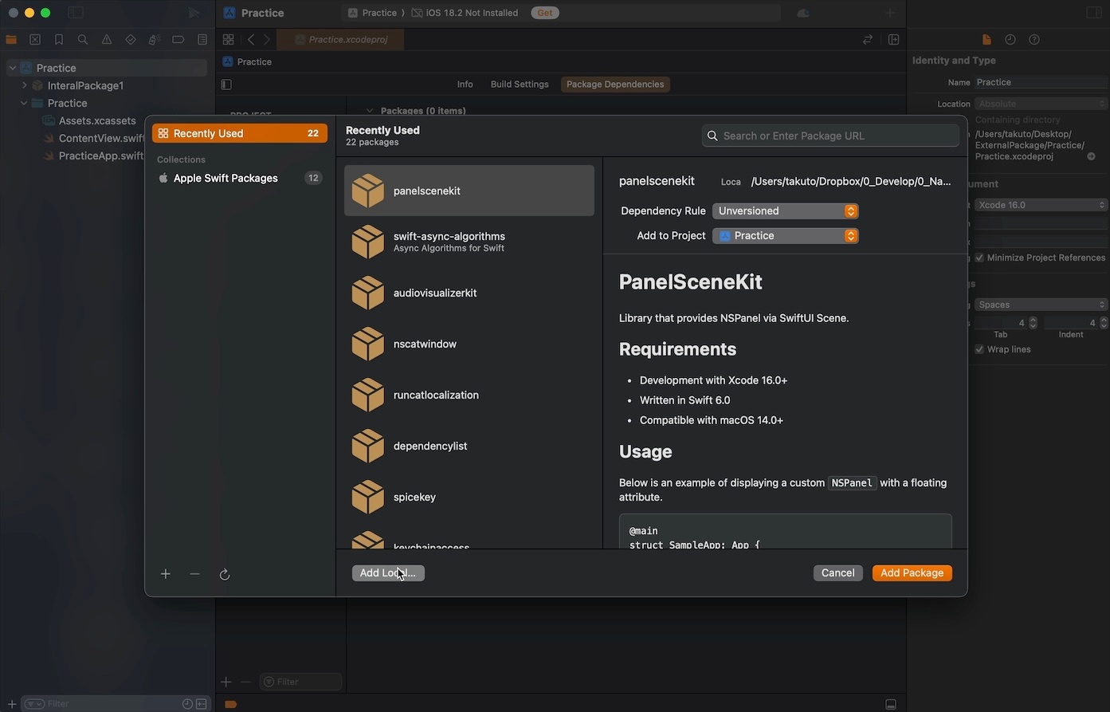Select Apple Swift Packages collection

(x=240, y=178)
